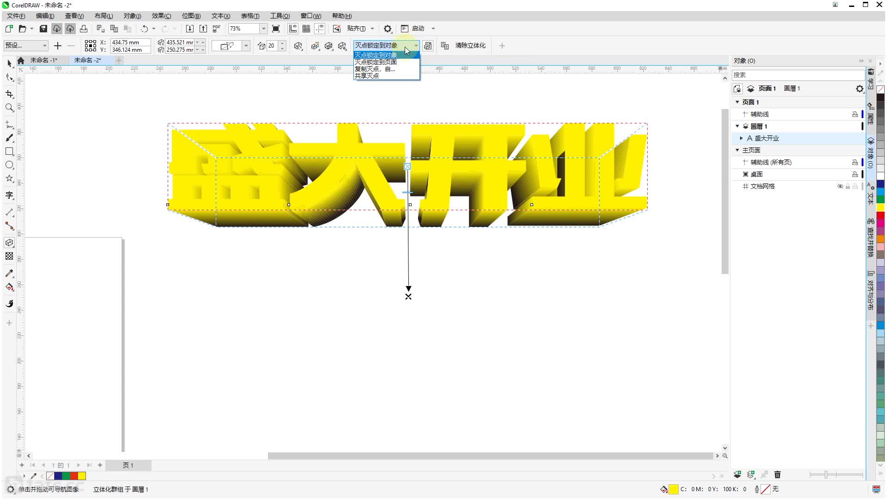Click the Save disk icon
This screenshot has width=887, height=499.
coord(43,29)
